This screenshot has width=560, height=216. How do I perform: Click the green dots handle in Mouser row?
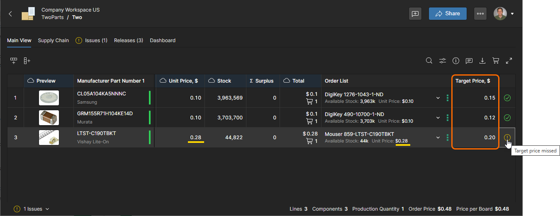pyautogui.click(x=447, y=138)
